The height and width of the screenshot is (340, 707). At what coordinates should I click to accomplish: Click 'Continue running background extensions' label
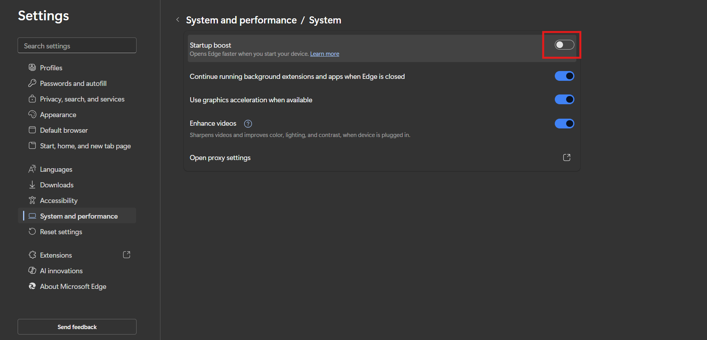click(x=297, y=77)
